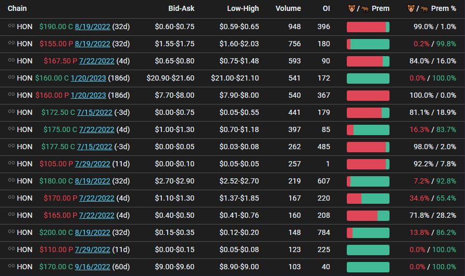
Task: Click the link icon for HON $200.00 C row
Action: point(11,232)
